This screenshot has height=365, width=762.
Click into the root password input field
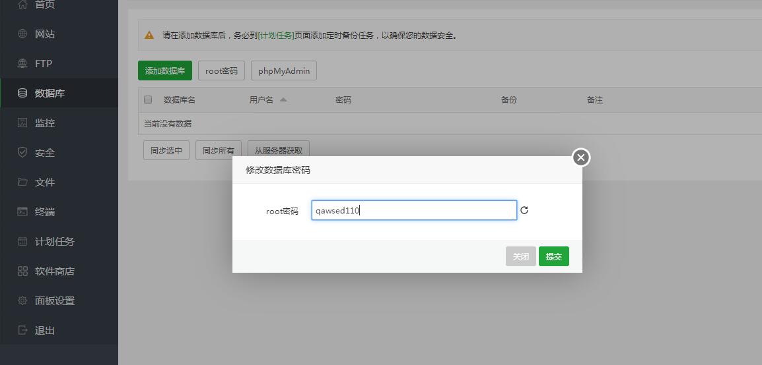tap(414, 210)
